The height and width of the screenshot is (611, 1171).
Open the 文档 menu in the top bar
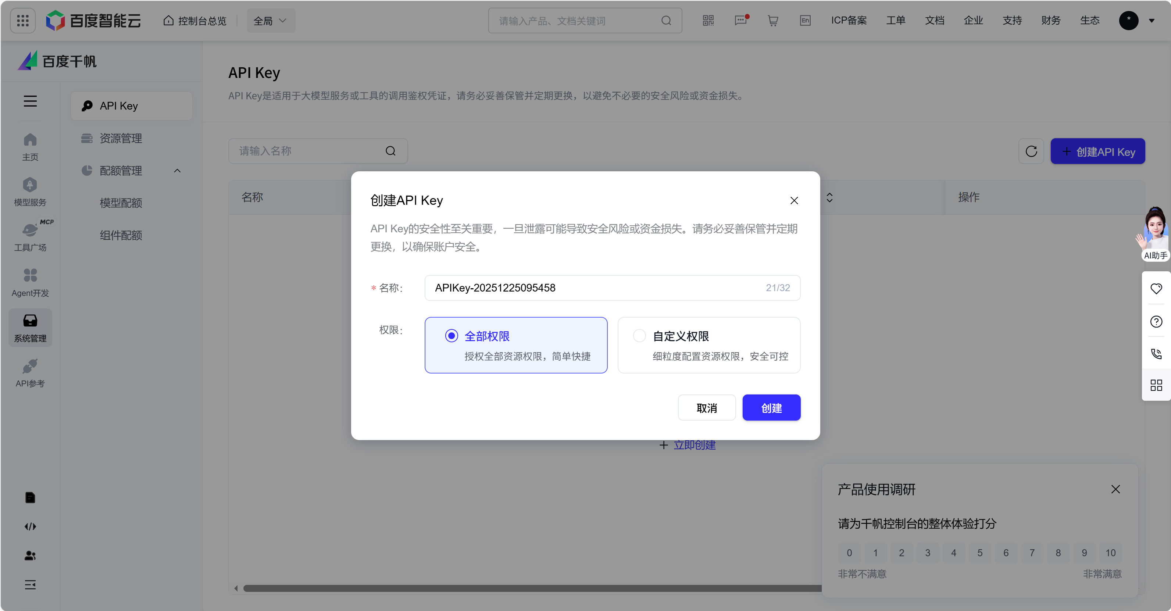tap(934, 21)
